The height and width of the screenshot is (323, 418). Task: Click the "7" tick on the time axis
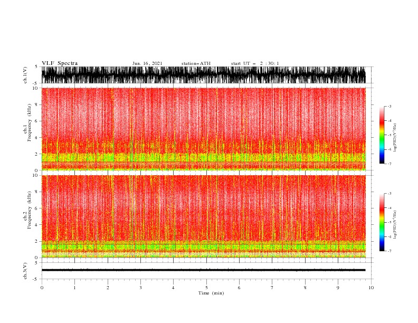[272, 288]
